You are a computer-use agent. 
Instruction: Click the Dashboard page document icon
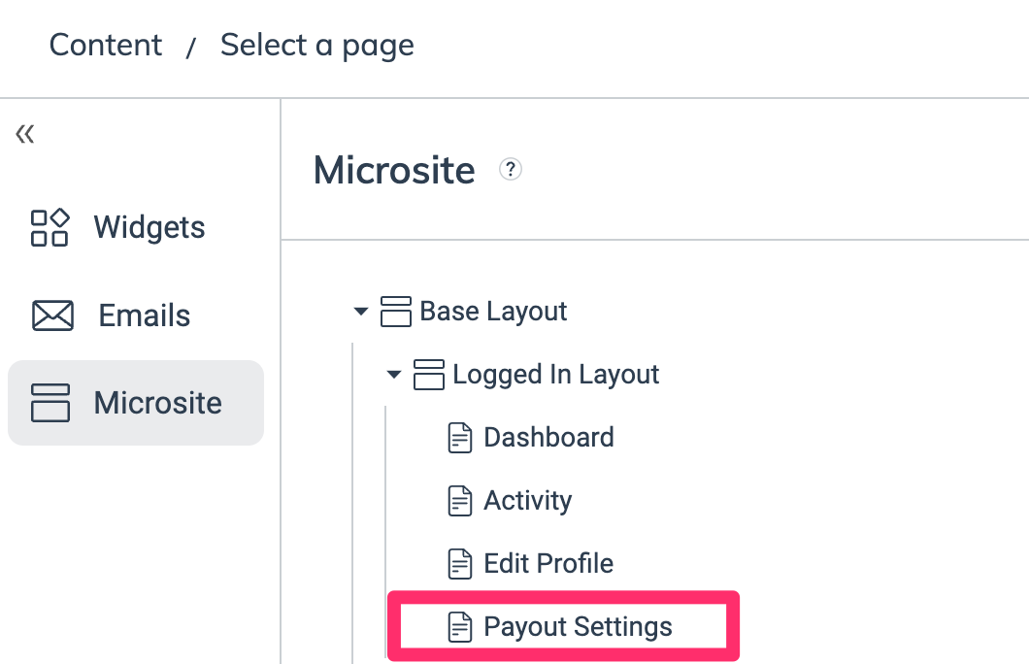(x=459, y=438)
